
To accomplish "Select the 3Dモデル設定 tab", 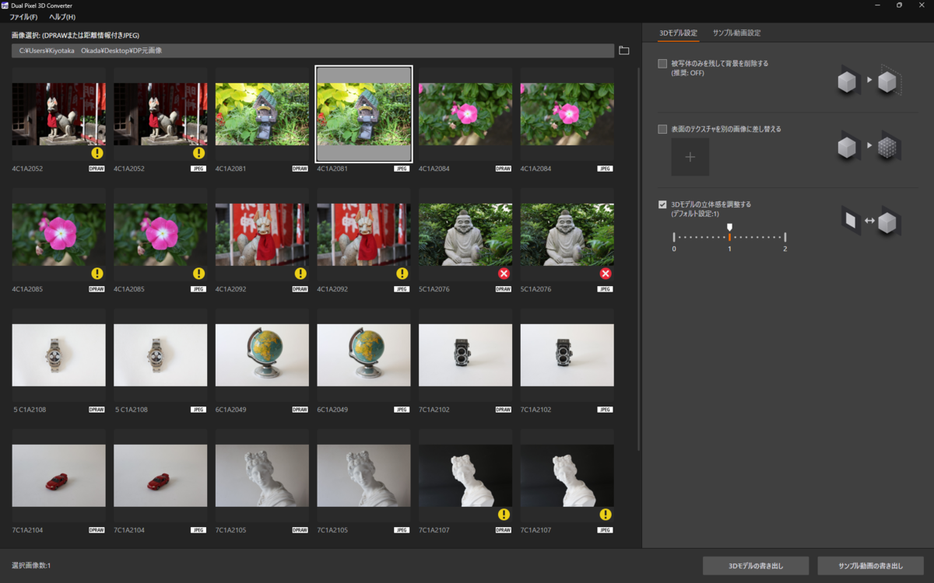I will [x=679, y=33].
